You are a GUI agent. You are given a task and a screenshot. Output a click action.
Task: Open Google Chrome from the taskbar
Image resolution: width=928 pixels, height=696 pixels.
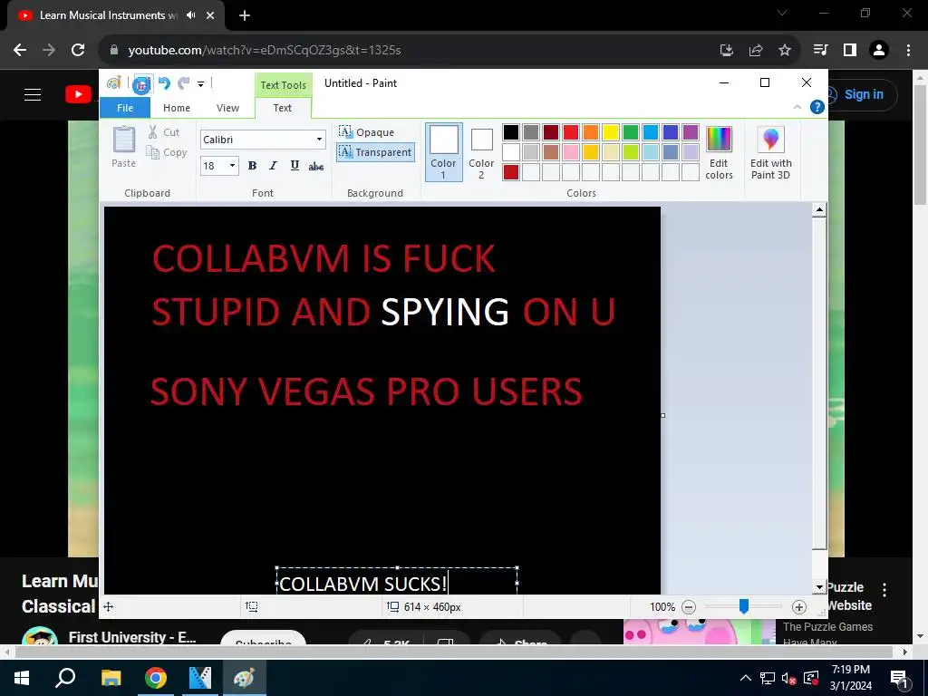coord(156,678)
